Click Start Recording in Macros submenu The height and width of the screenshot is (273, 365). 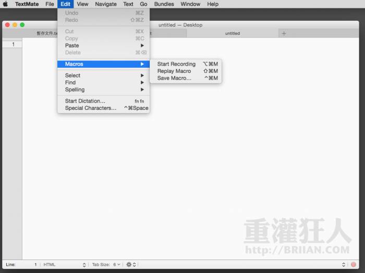tap(186, 64)
